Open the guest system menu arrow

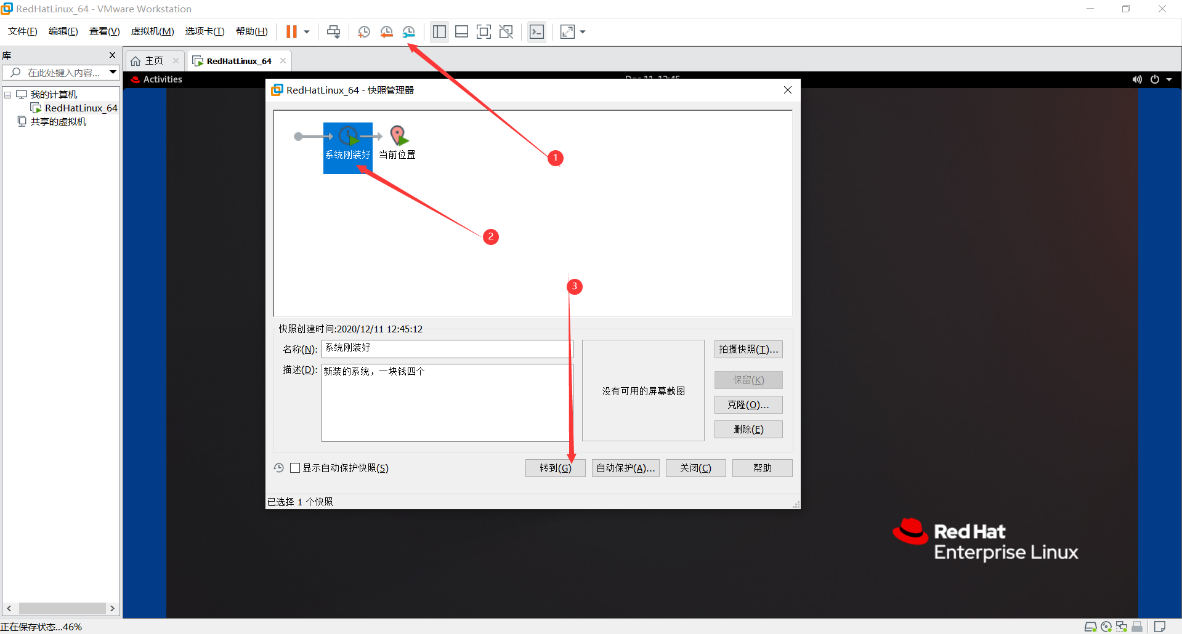tap(1169, 79)
